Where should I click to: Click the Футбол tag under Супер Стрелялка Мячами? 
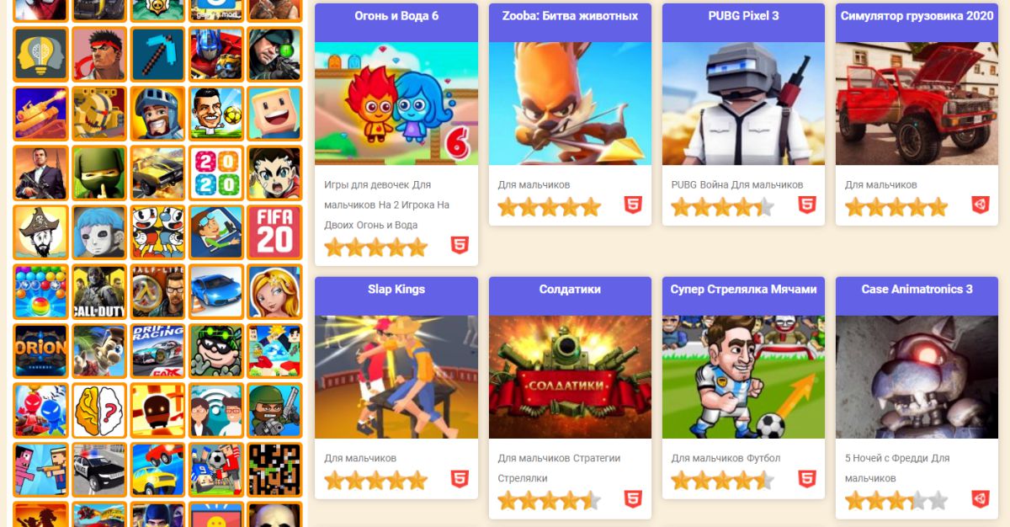pyautogui.click(x=763, y=458)
